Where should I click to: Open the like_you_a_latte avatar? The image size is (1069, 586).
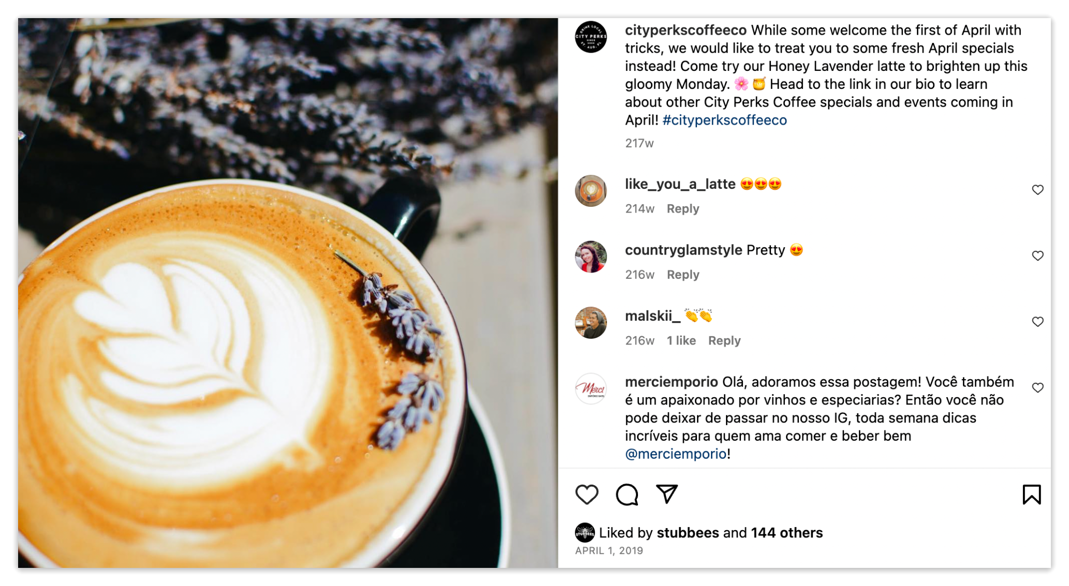click(591, 191)
